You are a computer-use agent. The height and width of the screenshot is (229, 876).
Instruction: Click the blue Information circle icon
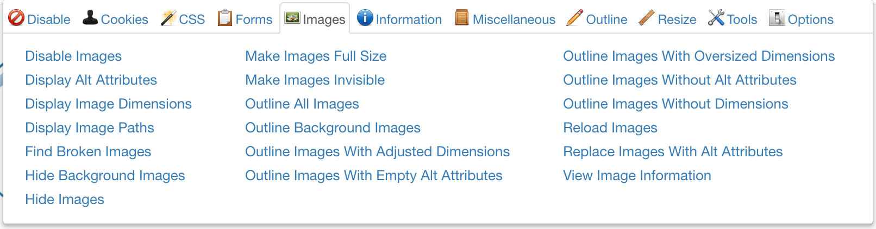pyautogui.click(x=365, y=18)
